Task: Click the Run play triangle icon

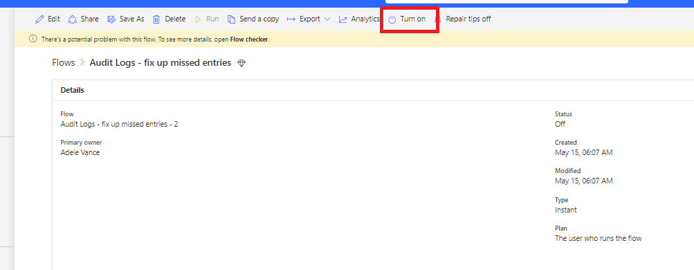Action: pos(199,19)
